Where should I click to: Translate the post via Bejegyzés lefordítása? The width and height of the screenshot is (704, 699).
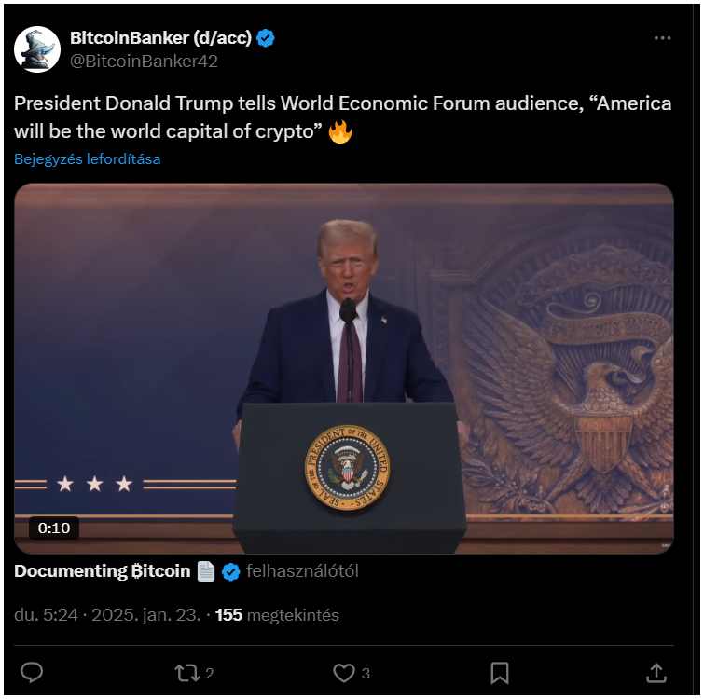pos(87,159)
